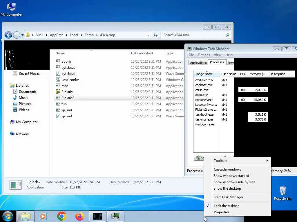Screen dimensions: 297x222
Task: Click the Plolaris2 preview thumbnail in details pane
Action: 16,185
